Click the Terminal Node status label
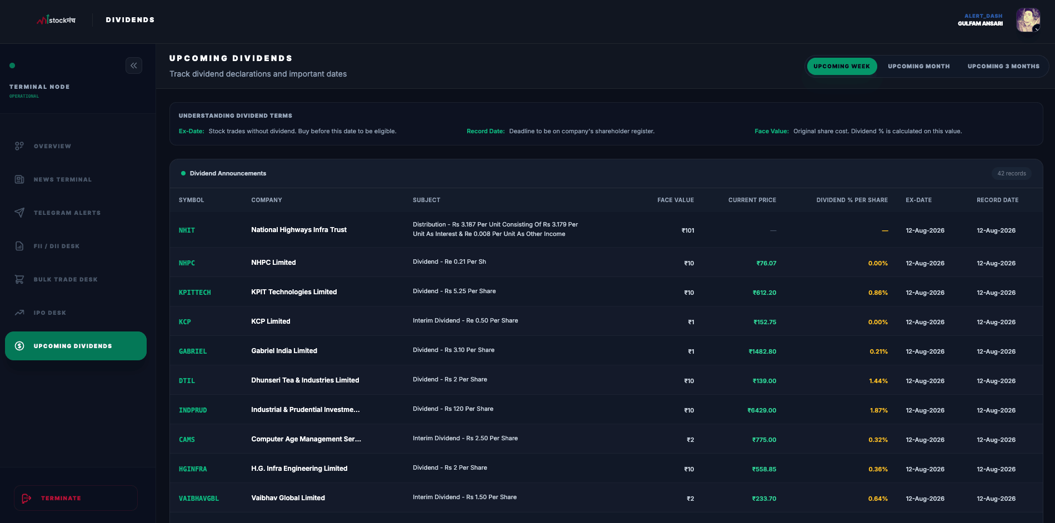 click(x=39, y=87)
